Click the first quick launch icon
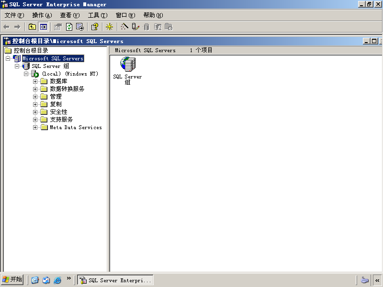Image resolution: width=383 pixels, height=287 pixels. tap(35, 280)
